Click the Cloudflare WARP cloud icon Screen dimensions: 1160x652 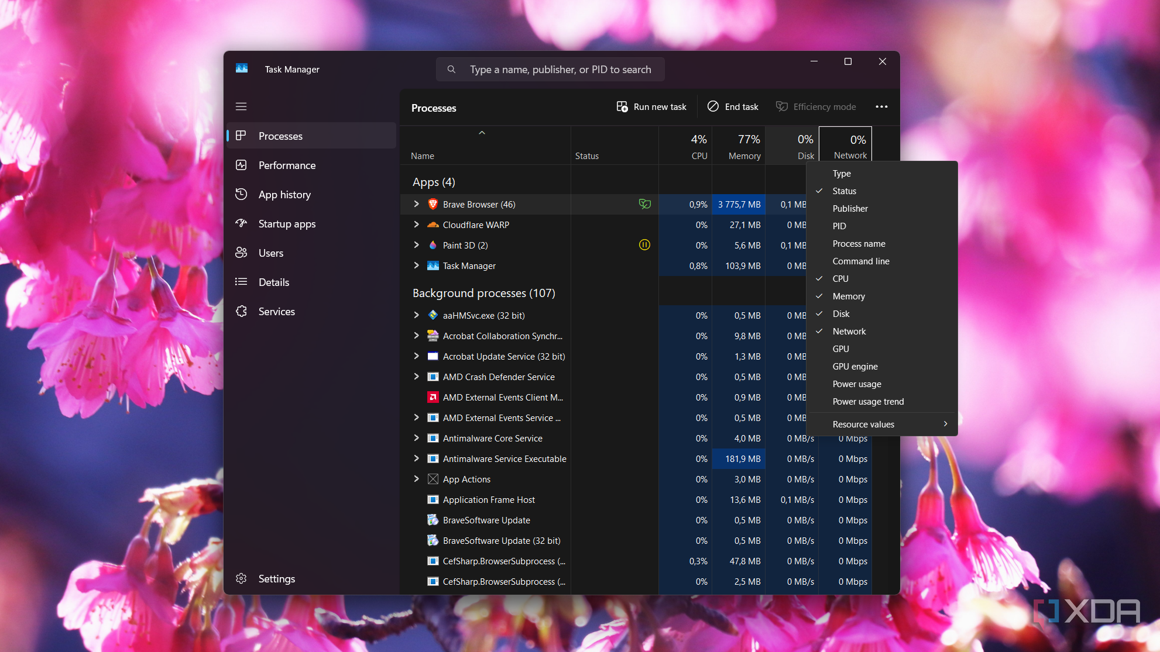tap(433, 225)
